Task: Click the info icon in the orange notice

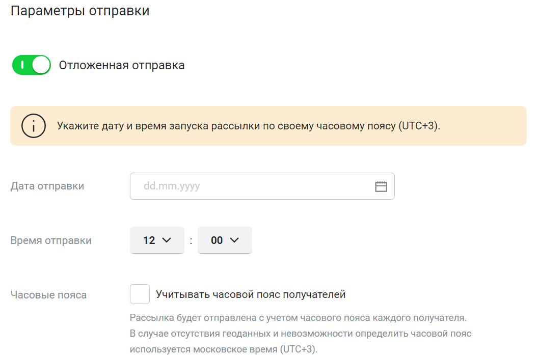Action: pyautogui.click(x=34, y=126)
